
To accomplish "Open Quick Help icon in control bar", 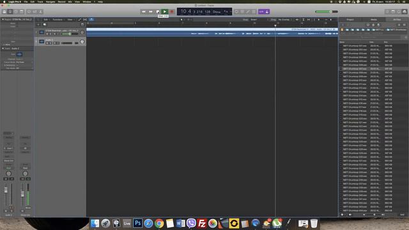I will click(x=16, y=11).
